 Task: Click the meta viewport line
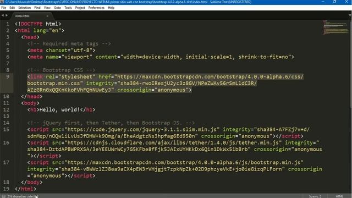161,57
